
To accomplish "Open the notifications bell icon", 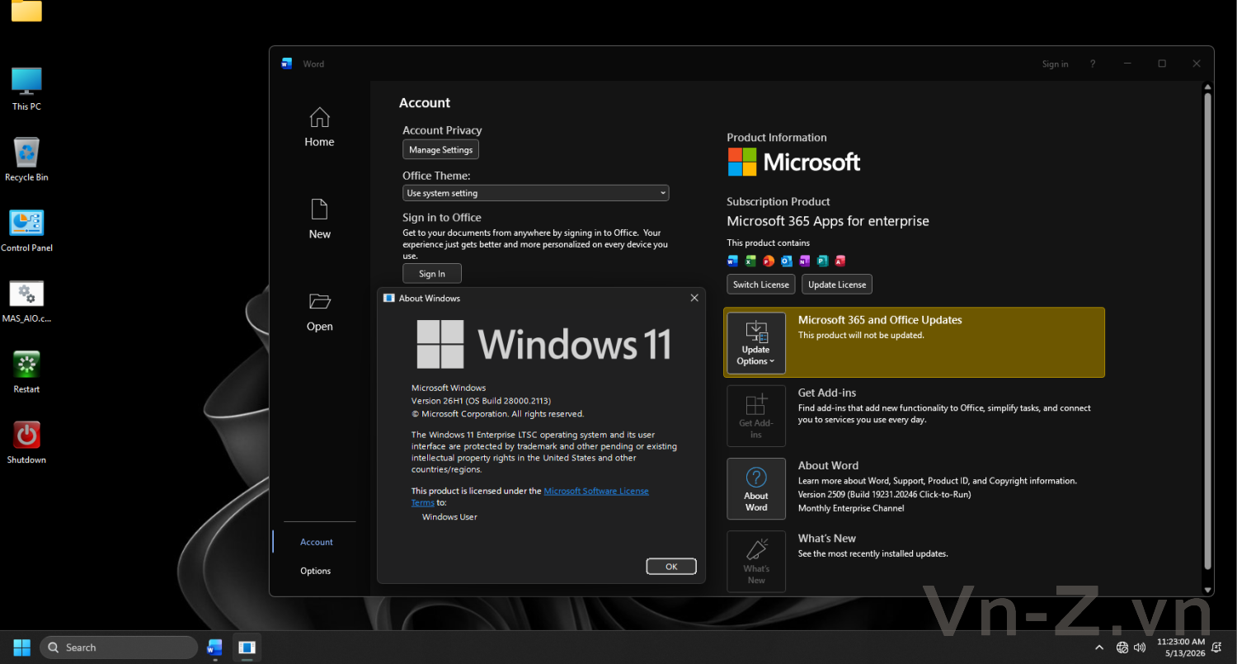I will coord(1217,648).
